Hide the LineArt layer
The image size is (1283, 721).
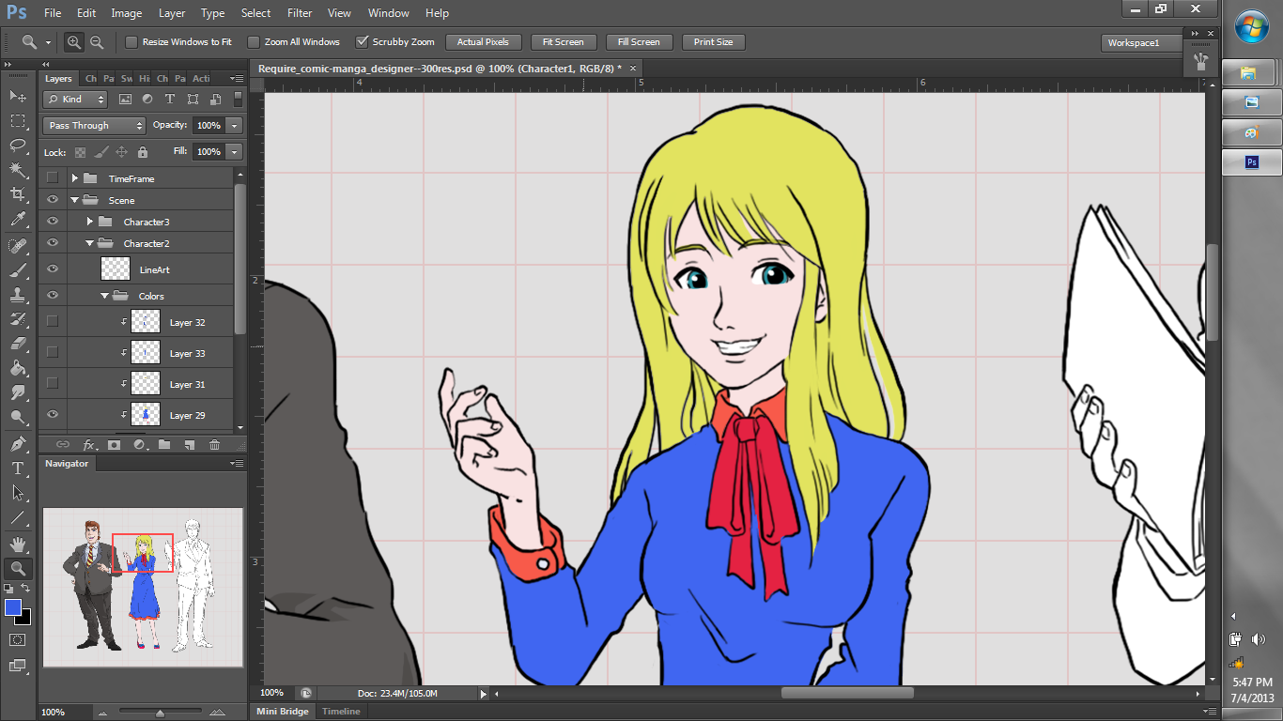click(x=53, y=268)
